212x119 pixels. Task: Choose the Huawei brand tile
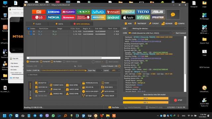[69, 12]
